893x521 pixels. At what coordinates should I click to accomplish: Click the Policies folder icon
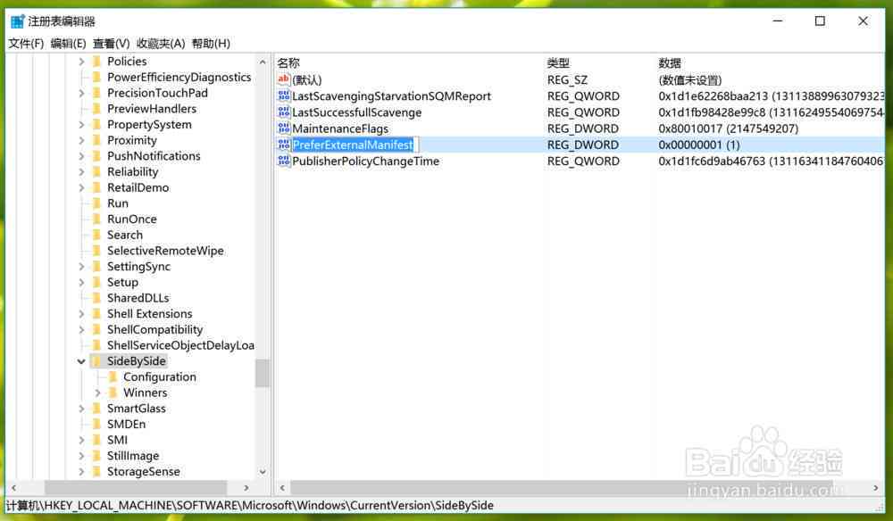click(x=96, y=61)
